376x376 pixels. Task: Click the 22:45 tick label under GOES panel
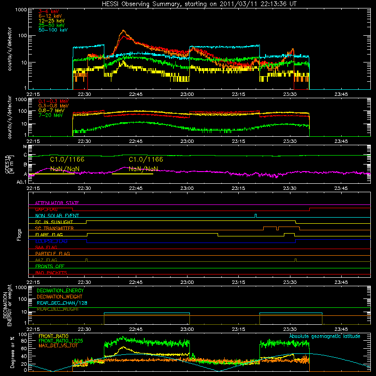pyautogui.click(x=136, y=188)
